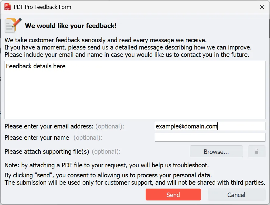Click the 'We take customer feedback seriously' line
This screenshot has height=205, width=270.
tap(106, 40)
